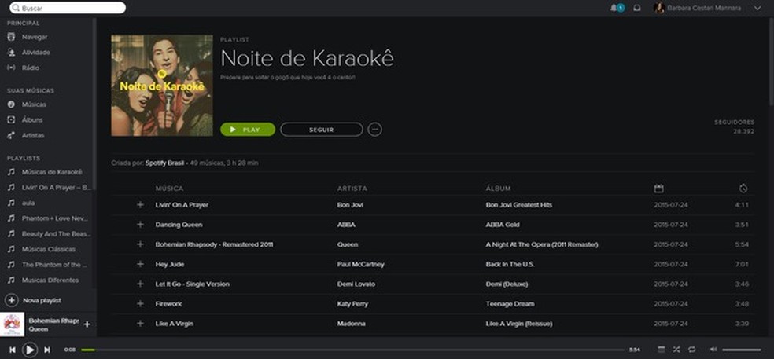Click the green PLAY button

click(x=248, y=130)
